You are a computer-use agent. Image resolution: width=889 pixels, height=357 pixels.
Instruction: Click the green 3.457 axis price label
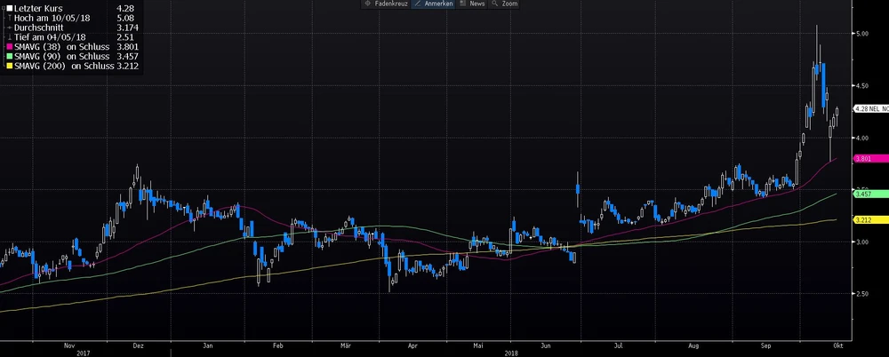coord(861,194)
